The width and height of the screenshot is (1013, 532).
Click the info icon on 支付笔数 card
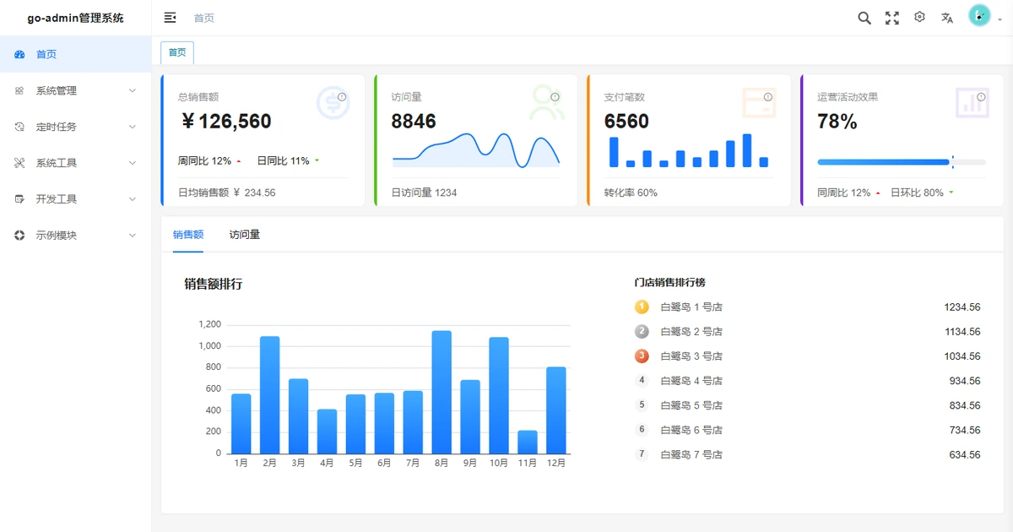pyautogui.click(x=768, y=97)
